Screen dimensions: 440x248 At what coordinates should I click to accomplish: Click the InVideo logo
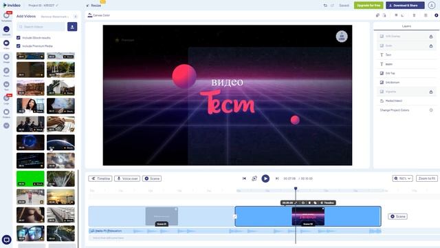(x=12, y=5)
